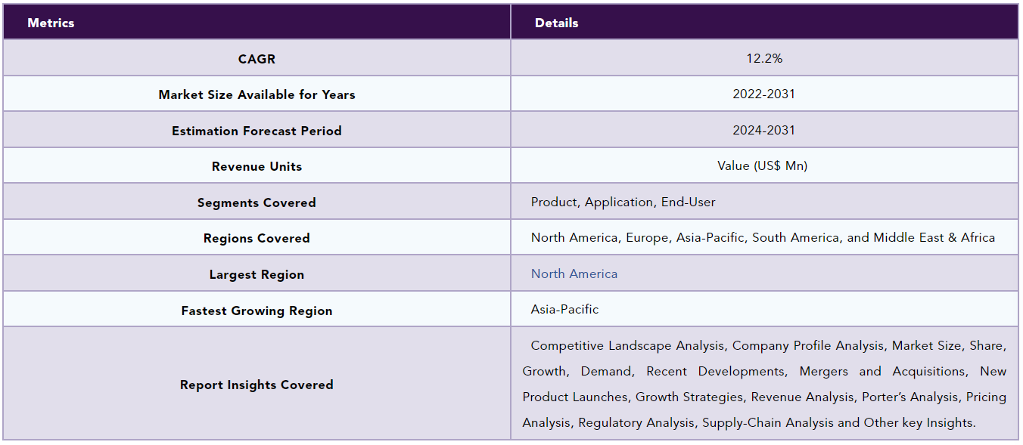
Task: Select the Fastest Growing Region label
Action: point(257,311)
